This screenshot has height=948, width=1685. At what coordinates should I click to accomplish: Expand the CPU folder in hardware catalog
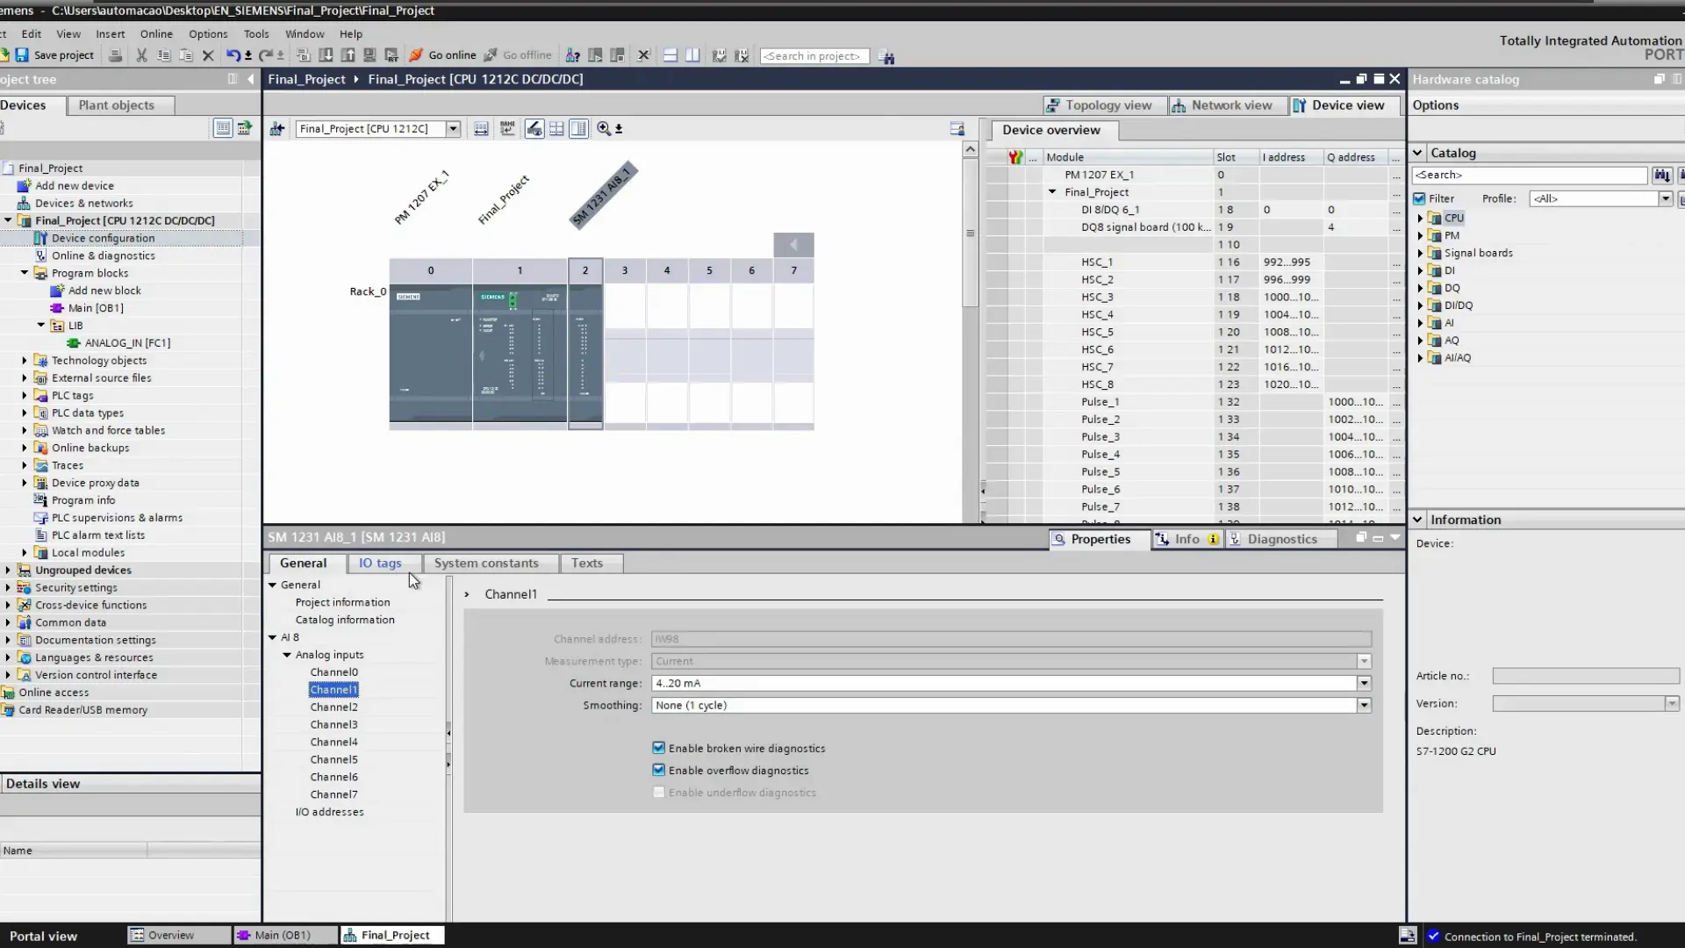click(1420, 218)
